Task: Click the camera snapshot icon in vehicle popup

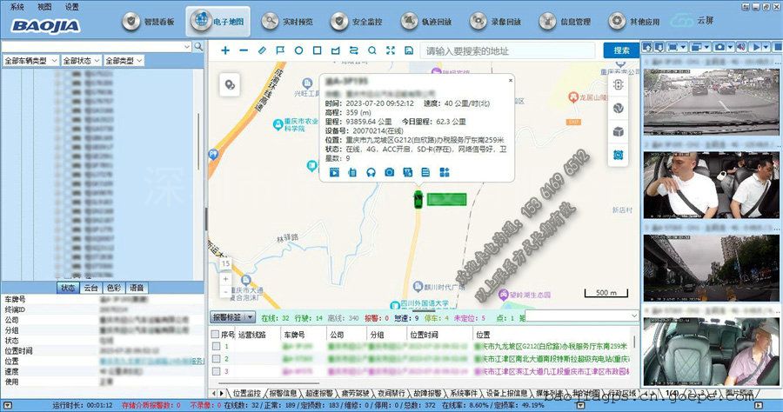Action: tap(389, 172)
